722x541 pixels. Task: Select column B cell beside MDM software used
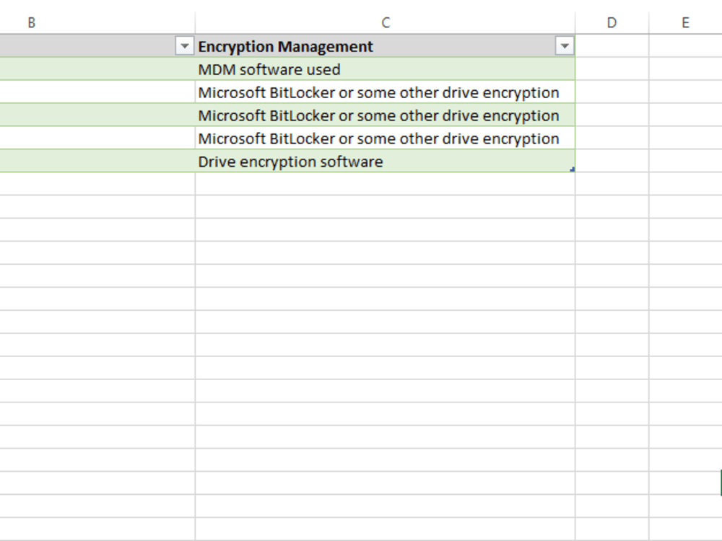click(97, 69)
